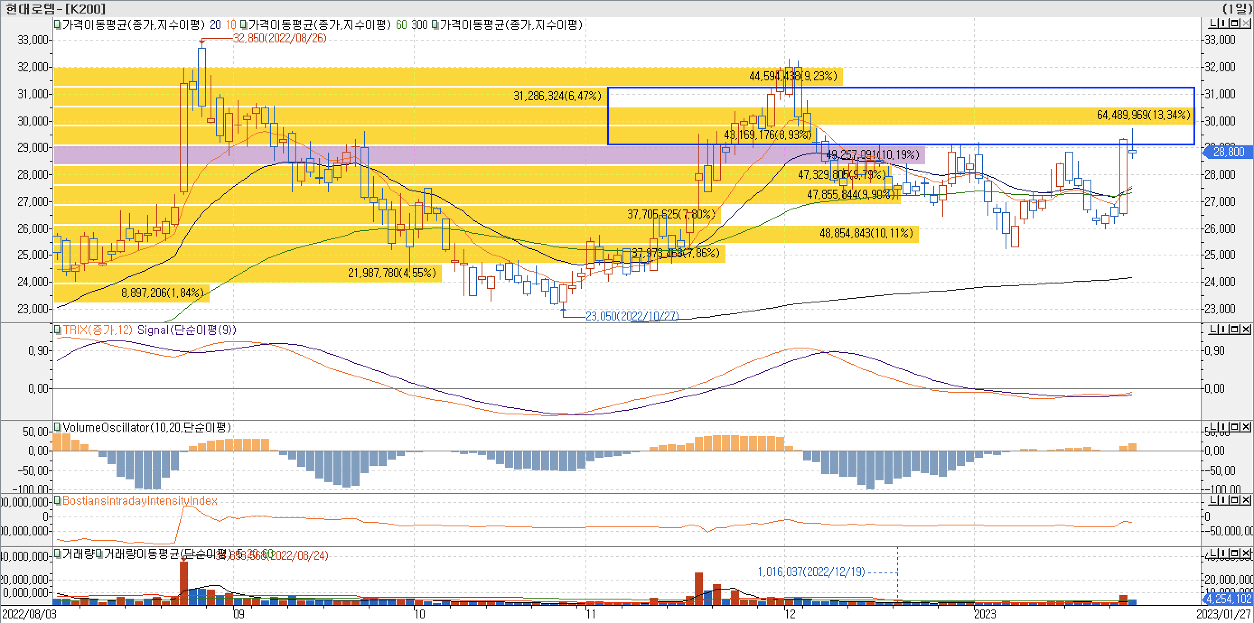The image size is (1254, 623).
Task: Click the L-shaped icon on price chart panel
Action: point(1214,23)
